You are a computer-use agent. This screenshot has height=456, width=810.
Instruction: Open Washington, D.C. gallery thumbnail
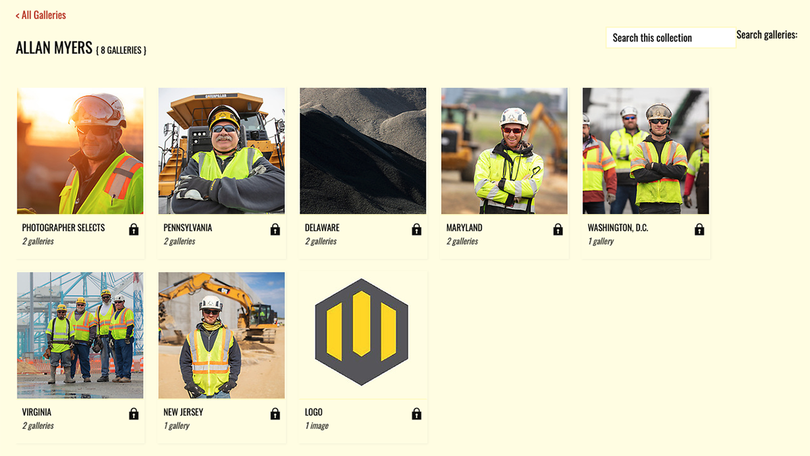646,151
